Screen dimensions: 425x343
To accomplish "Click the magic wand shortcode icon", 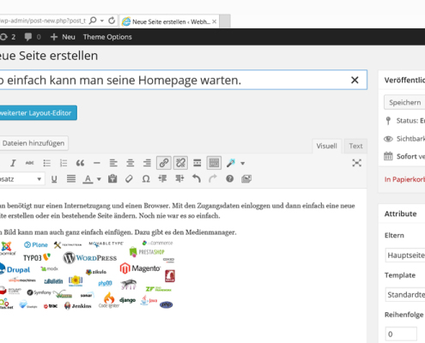I will pos(231,163).
